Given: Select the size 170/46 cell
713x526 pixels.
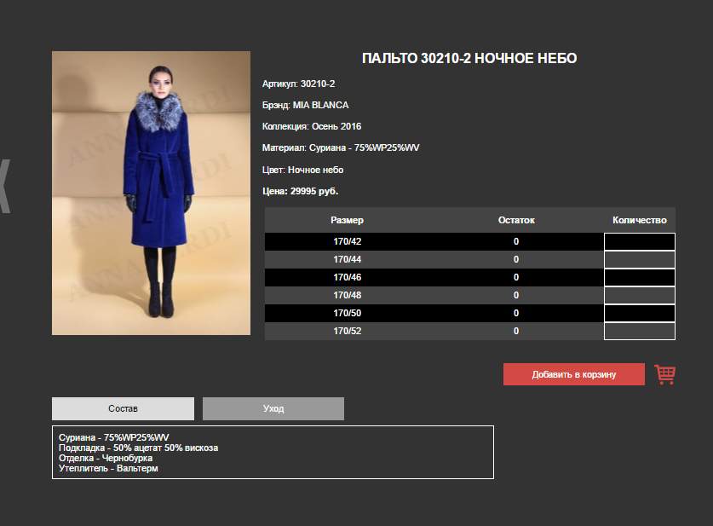Looking at the screenshot, I should pos(347,277).
